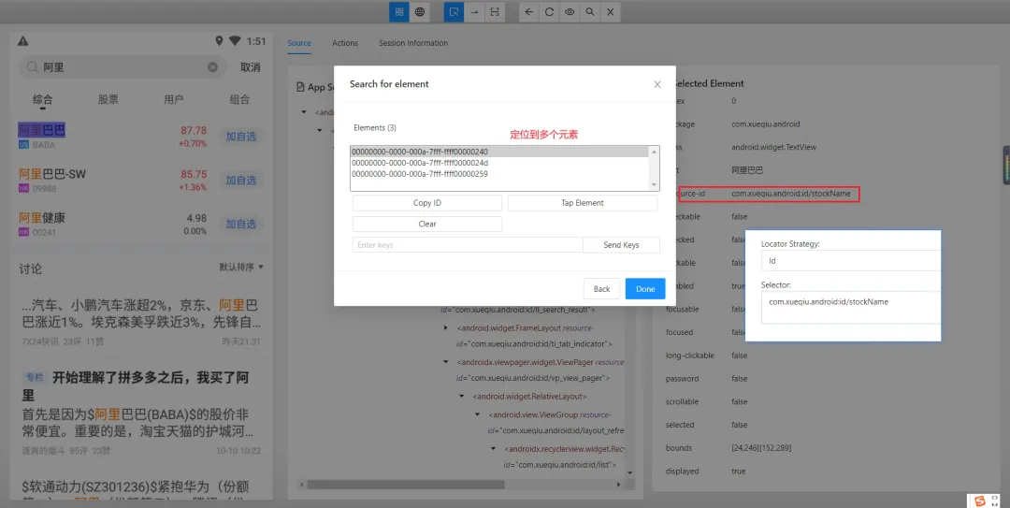Screen dimensions: 1010x508
Task: Click the location pin in phone status bar
Action: tap(219, 41)
